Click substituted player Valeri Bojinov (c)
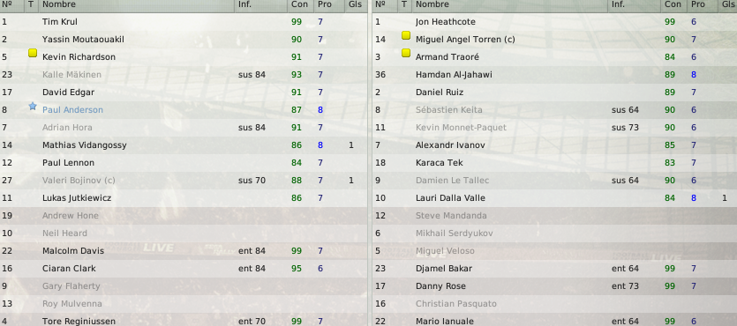 79,180
